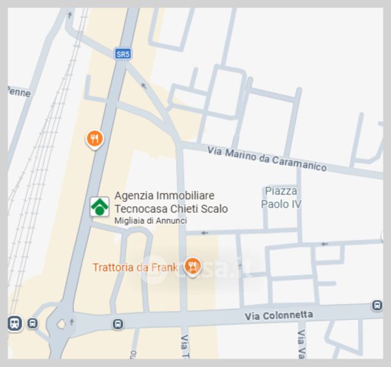Image resolution: width=391 pixels, height=367 pixels.
Task: Select the up arrow on the top-left road
Action: click(70, 15)
